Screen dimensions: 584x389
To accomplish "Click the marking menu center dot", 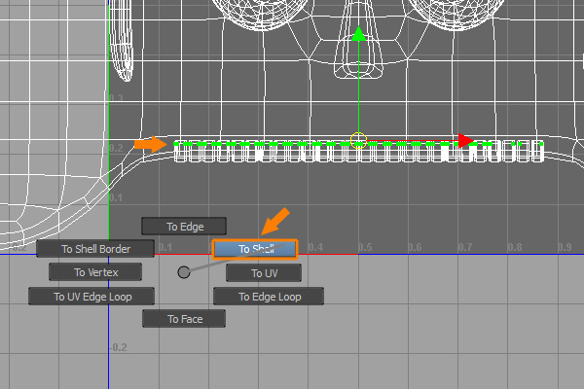I will tap(184, 272).
